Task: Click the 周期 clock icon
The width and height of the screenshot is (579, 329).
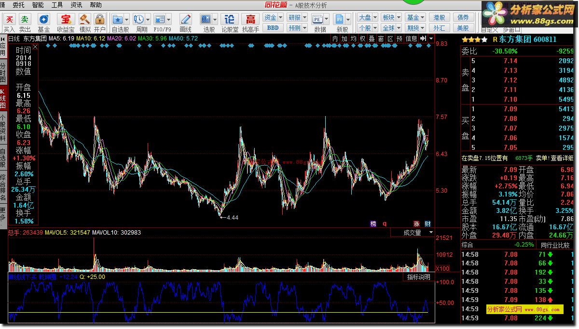Action: 138,19
